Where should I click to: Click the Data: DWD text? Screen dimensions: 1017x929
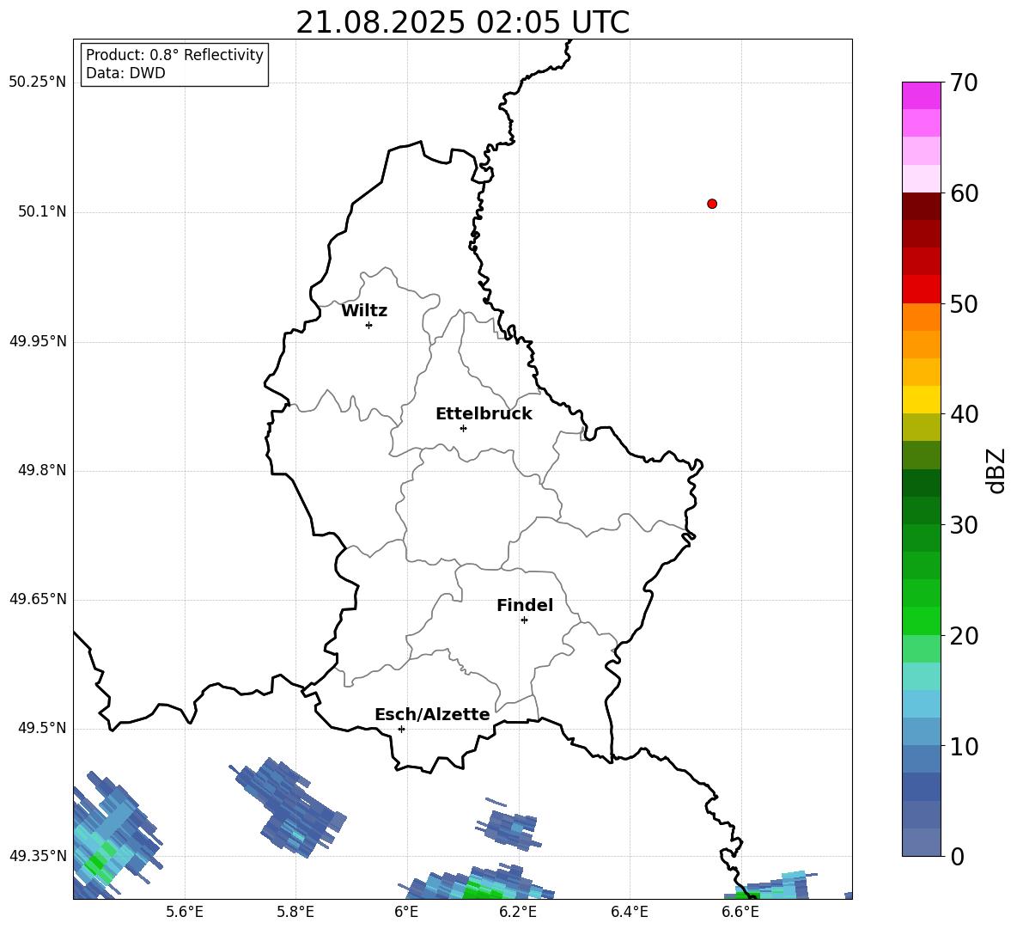(x=125, y=73)
